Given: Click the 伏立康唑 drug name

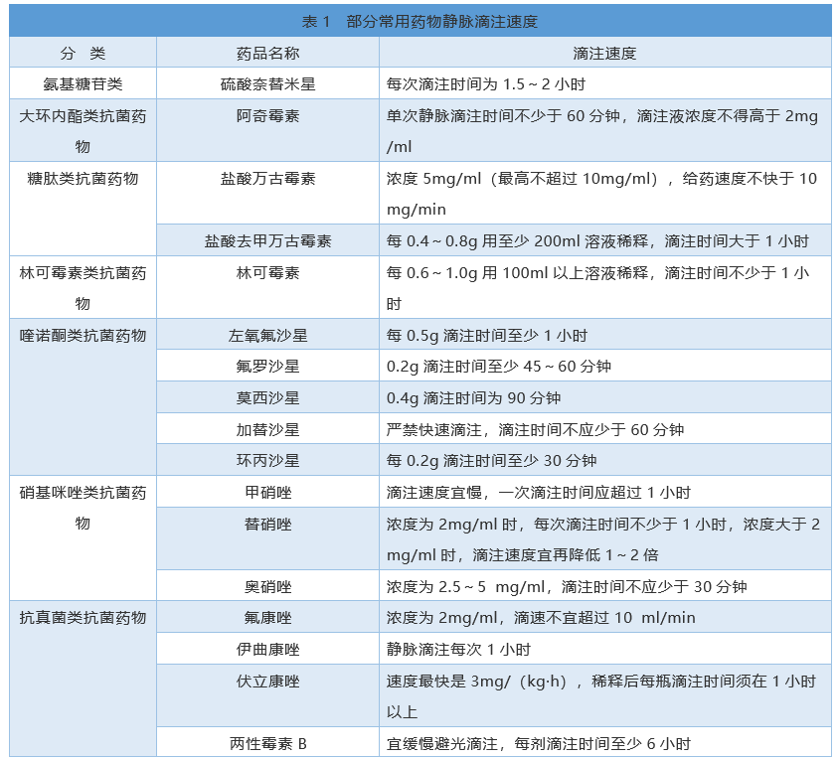Looking at the screenshot, I should click(x=267, y=681).
